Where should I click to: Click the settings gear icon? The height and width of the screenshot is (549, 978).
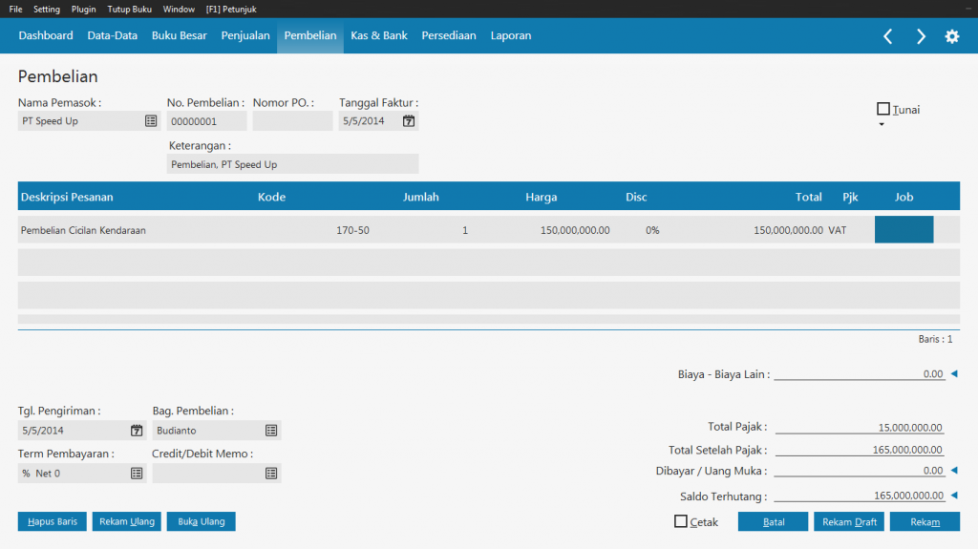click(x=951, y=36)
